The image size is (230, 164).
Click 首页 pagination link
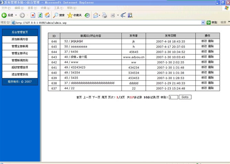coord(79,97)
